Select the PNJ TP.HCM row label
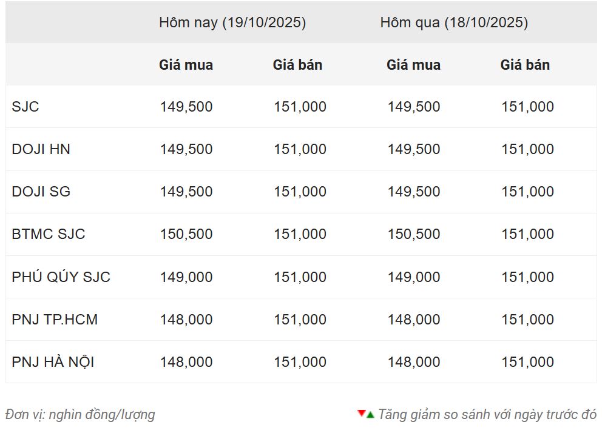 point(55,320)
